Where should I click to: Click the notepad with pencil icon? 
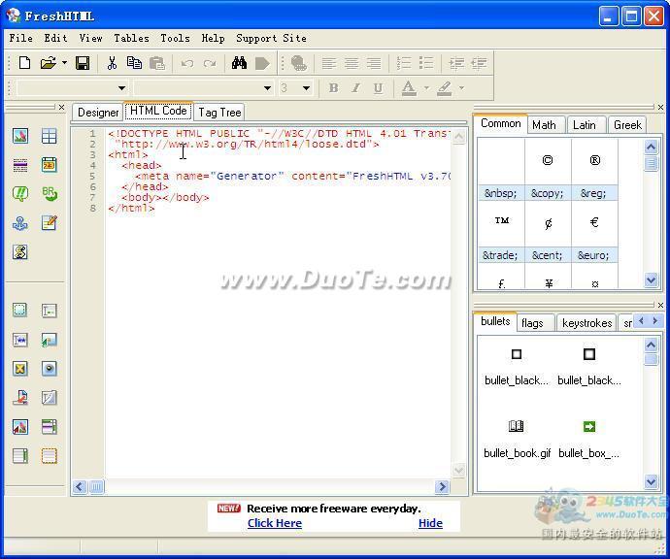click(x=49, y=223)
